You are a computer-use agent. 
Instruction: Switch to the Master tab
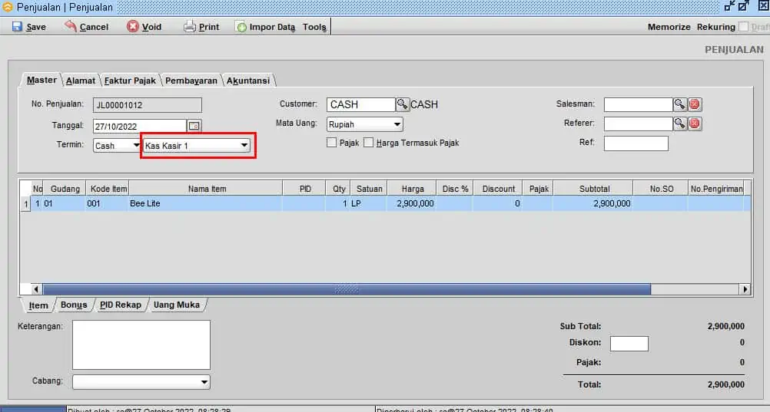point(41,80)
